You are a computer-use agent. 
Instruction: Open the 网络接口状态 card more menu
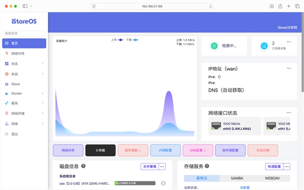pyautogui.click(x=289, y=113)
